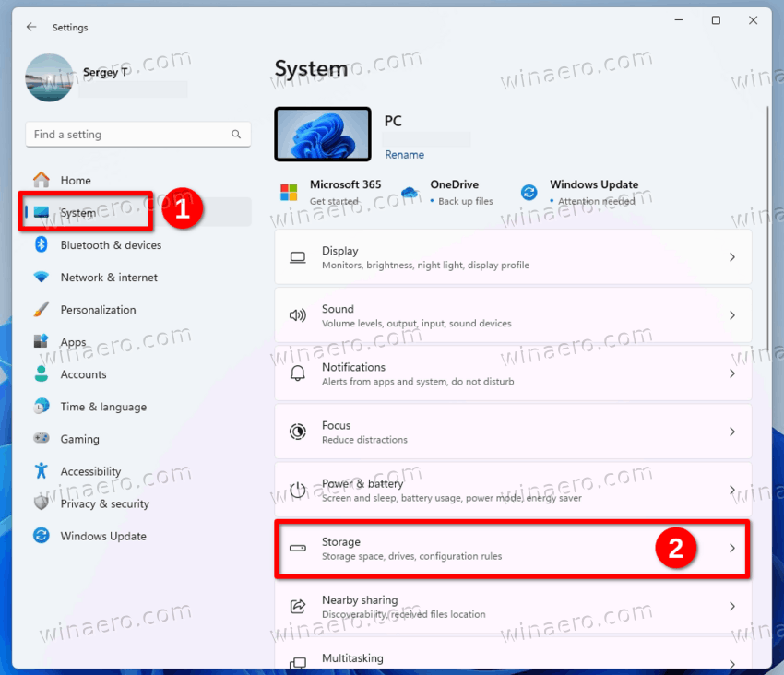Click the Notifications bell icon
This screenshot has height=675, width=784.
298,373
